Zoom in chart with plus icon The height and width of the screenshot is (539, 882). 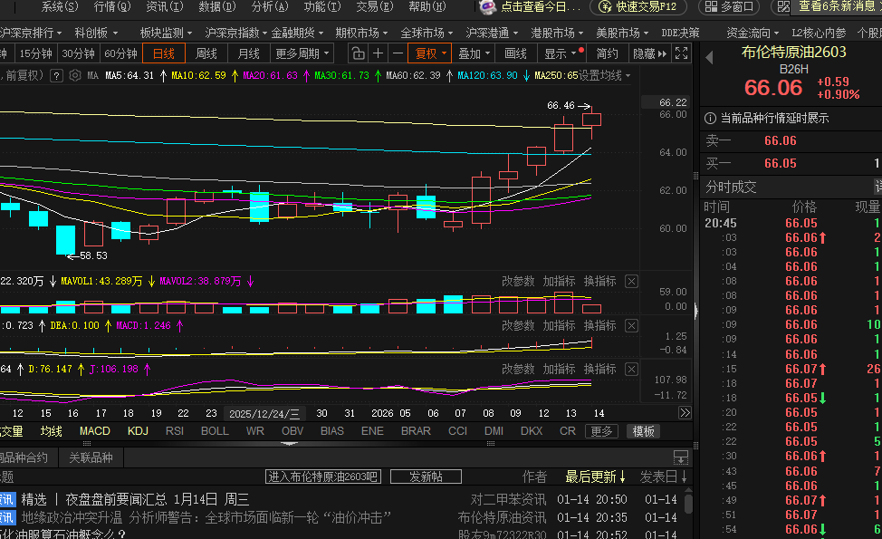point(378,54)
